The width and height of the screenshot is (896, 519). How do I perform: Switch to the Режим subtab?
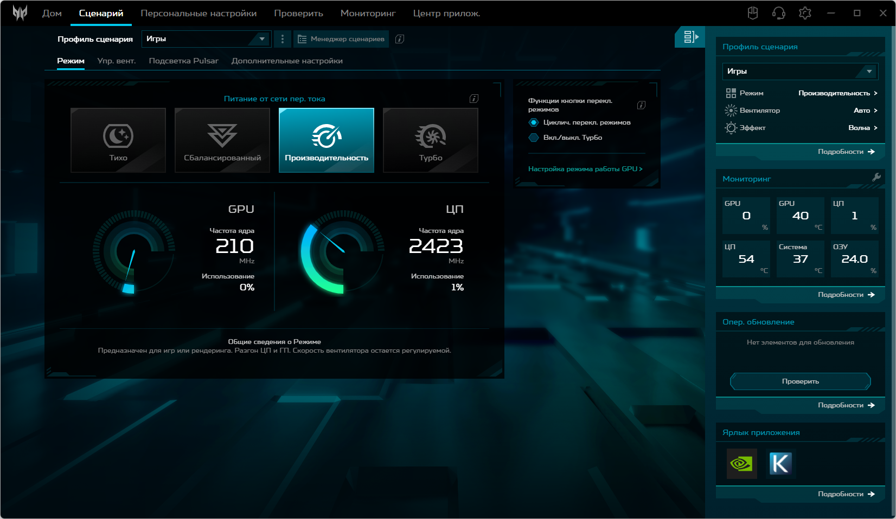point(71,61)
